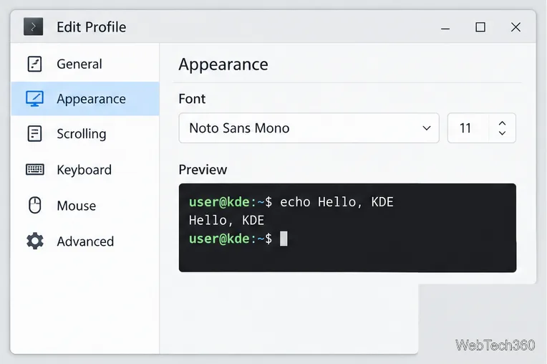Click the General page icon in sidebar

[x=34, y=64]
